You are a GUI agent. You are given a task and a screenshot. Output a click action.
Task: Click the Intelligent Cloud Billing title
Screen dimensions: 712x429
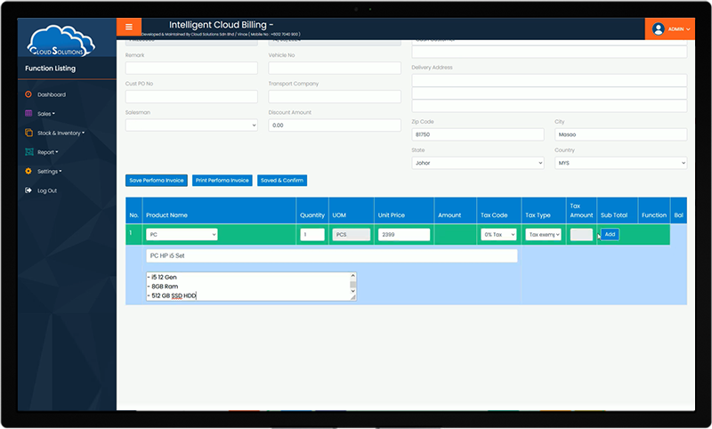[x=221, y=25]
